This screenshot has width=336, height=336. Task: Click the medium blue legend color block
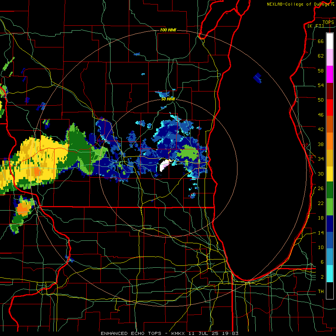pyautogui.click(x=330, y=240)
